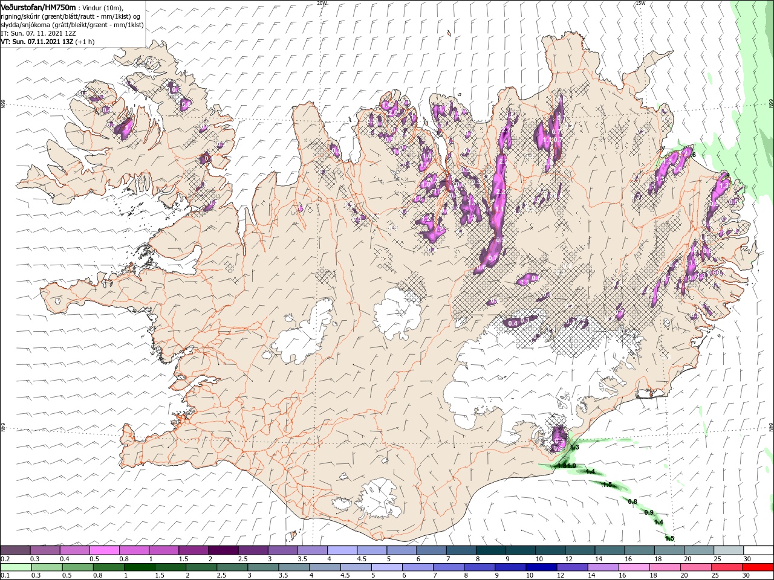Click the bright pink 0.5 swatch in upper legend
Viewport: 774px width, 580px height.
click(x=105, y=550)
